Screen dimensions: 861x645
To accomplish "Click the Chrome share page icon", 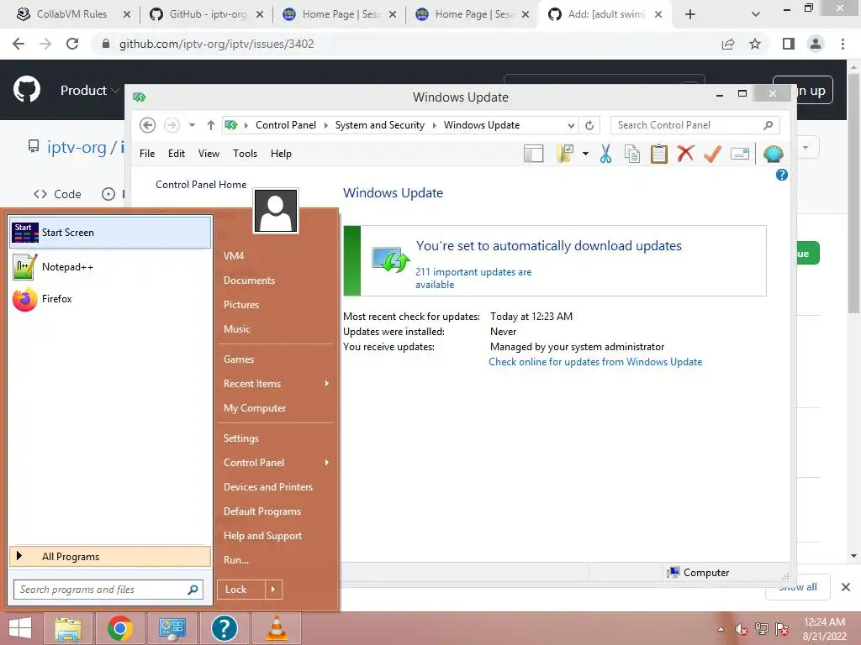I will point(728,44).
